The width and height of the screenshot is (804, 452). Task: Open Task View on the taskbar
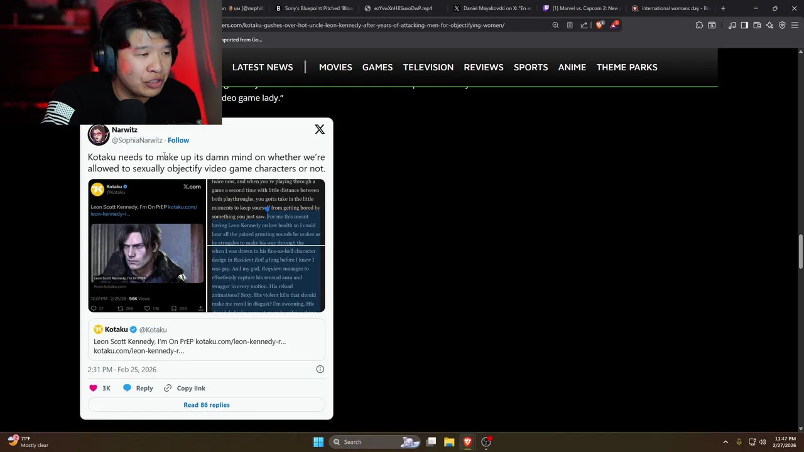(x=432, y=442)
